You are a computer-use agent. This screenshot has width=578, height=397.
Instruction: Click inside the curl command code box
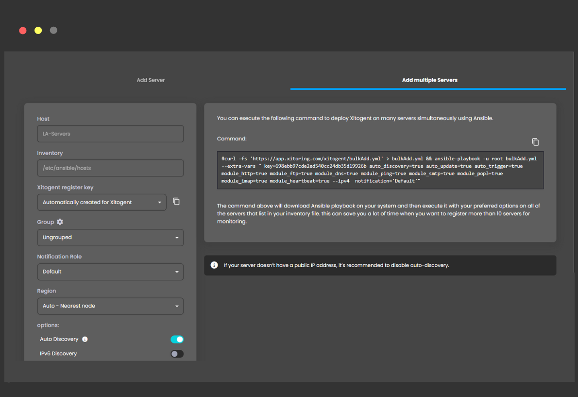tap(380, 170)
